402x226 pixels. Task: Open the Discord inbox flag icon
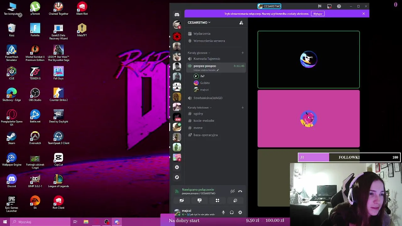[x=320, y=6]
